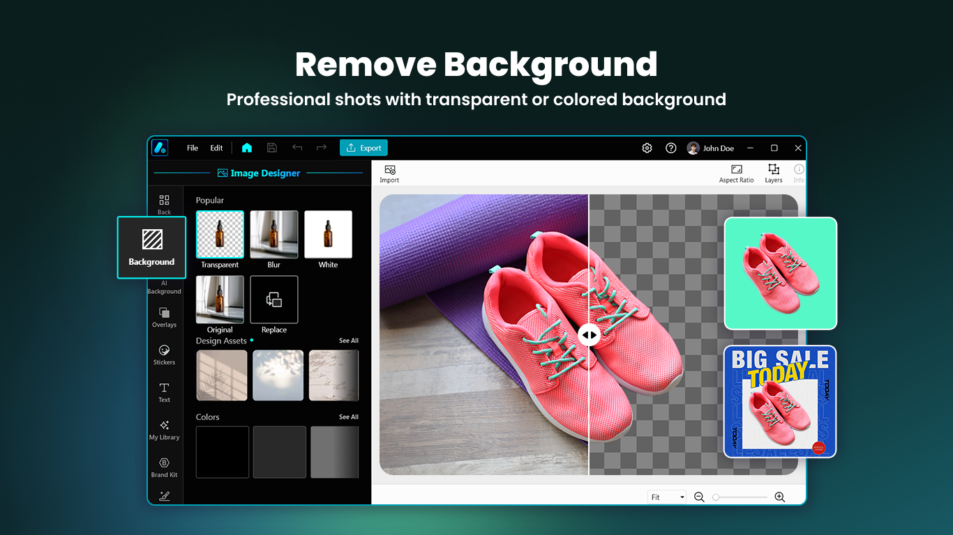This screenshot has height=535, width=953.
Task: Expand Design Assets with See All
Action: click(349, 340)
